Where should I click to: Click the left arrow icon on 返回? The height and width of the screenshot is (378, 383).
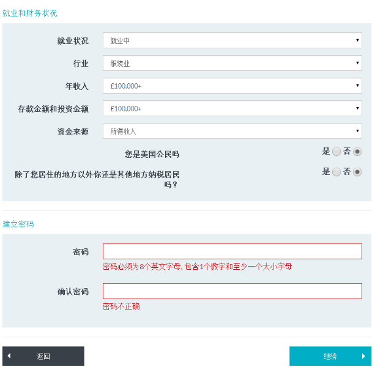[x=9, y=356]
